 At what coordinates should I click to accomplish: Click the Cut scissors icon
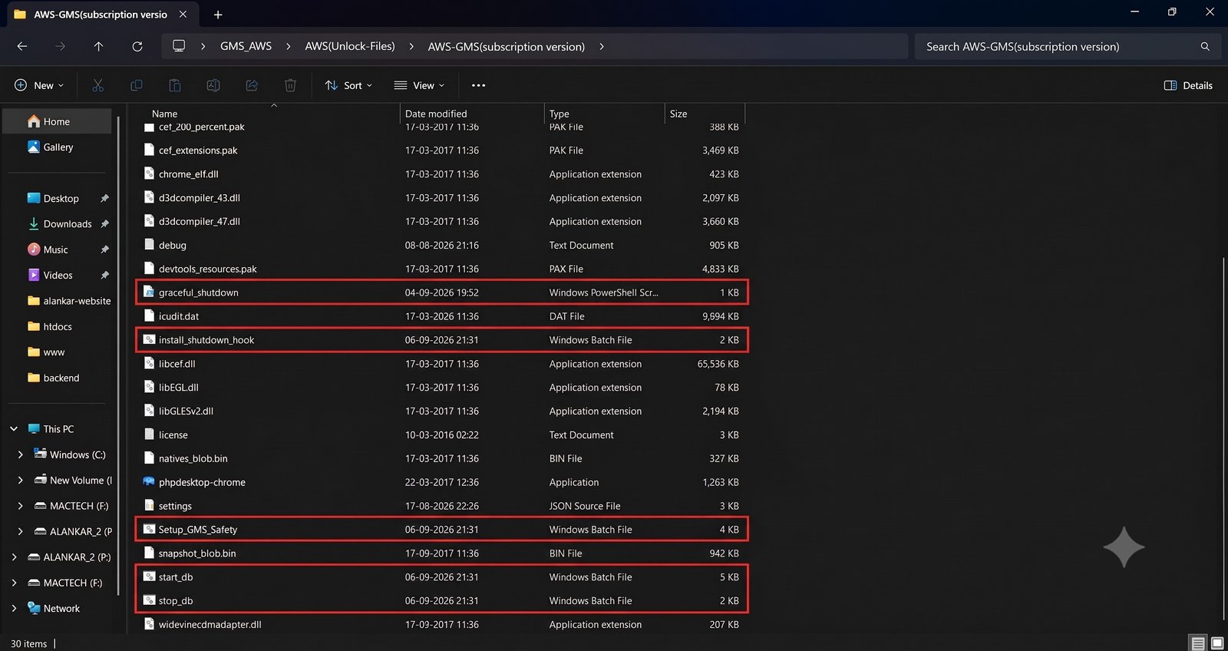[97, 85]
